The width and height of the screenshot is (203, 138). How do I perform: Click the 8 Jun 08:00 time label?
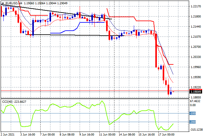coord(67,135)
